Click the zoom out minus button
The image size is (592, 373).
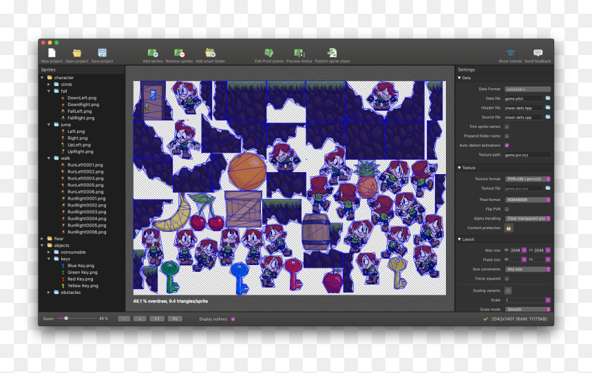124,319
